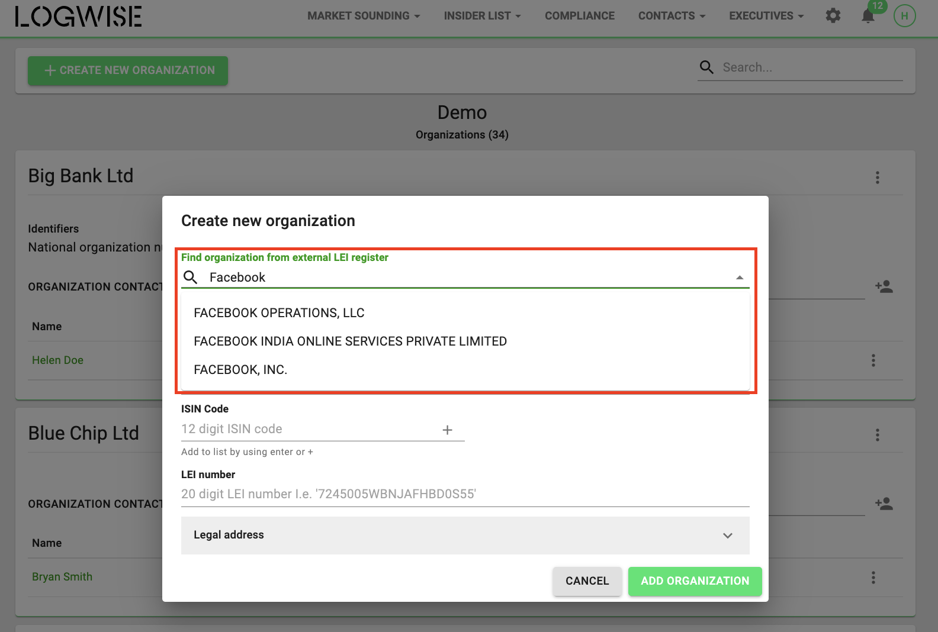The height and width of the screenshot is (632, 938).
Task: Open notifications bell with 12 badge
Action: pos(868,15)
